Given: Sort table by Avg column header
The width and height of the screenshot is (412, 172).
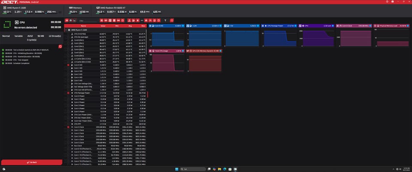Looking at the screenshot, I should coord(130,26).
